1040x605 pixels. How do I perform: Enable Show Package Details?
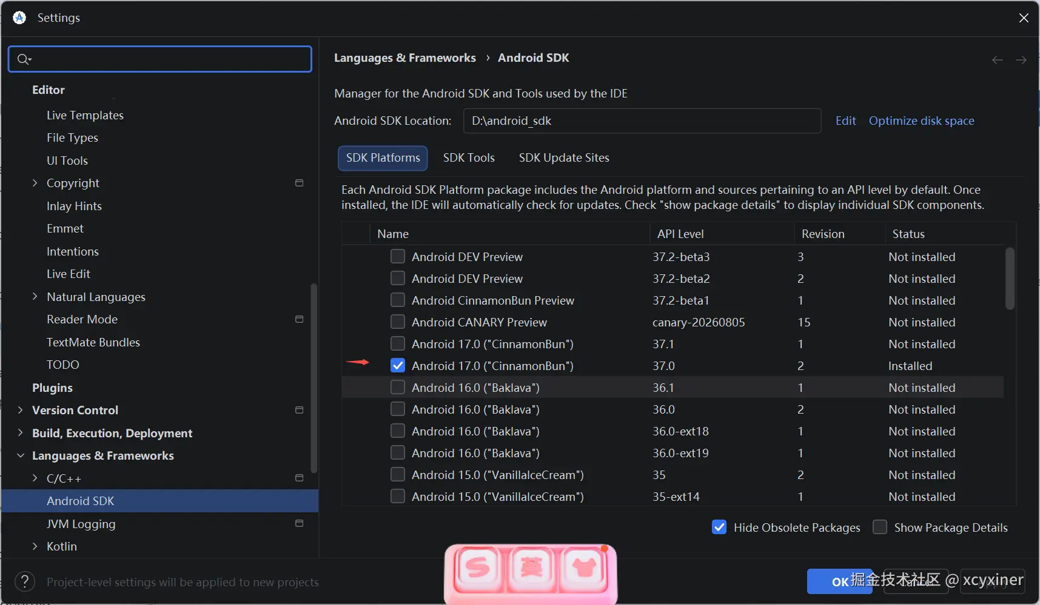[x=880, y=527]
